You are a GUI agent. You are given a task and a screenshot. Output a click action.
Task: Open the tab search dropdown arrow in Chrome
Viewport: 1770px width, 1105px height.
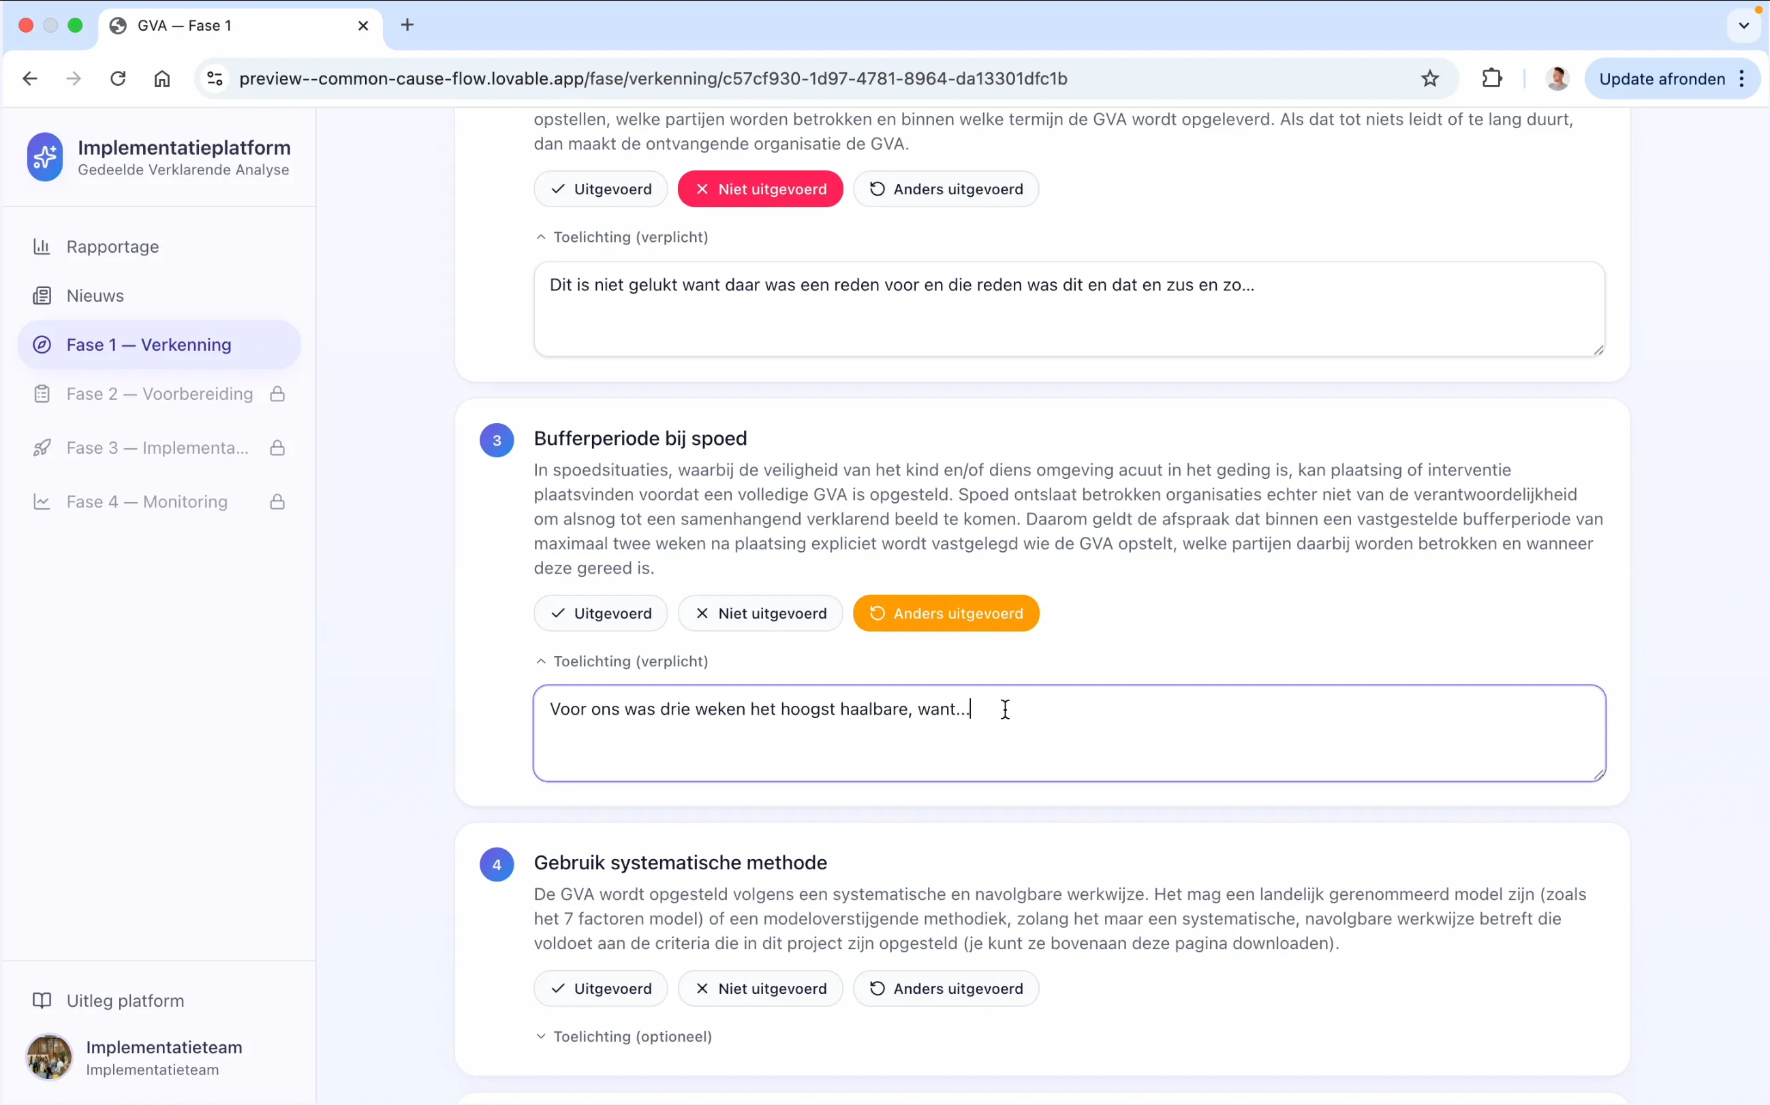click(x=1743, y=26)
